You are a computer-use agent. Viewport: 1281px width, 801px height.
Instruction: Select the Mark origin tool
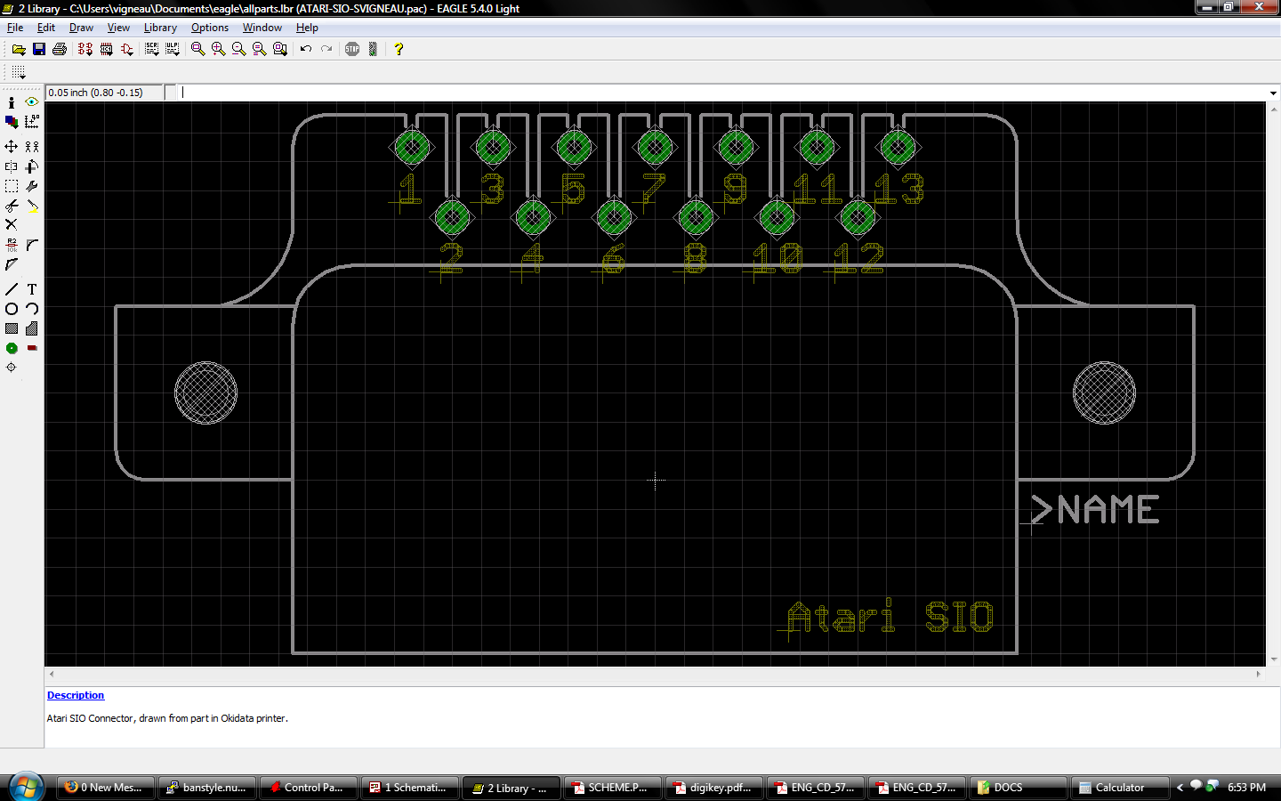click(x=32, y=122)
